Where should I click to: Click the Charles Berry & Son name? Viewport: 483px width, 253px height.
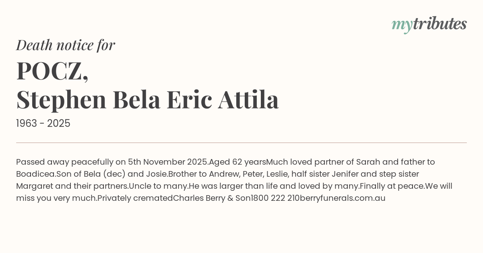(212, 198)
